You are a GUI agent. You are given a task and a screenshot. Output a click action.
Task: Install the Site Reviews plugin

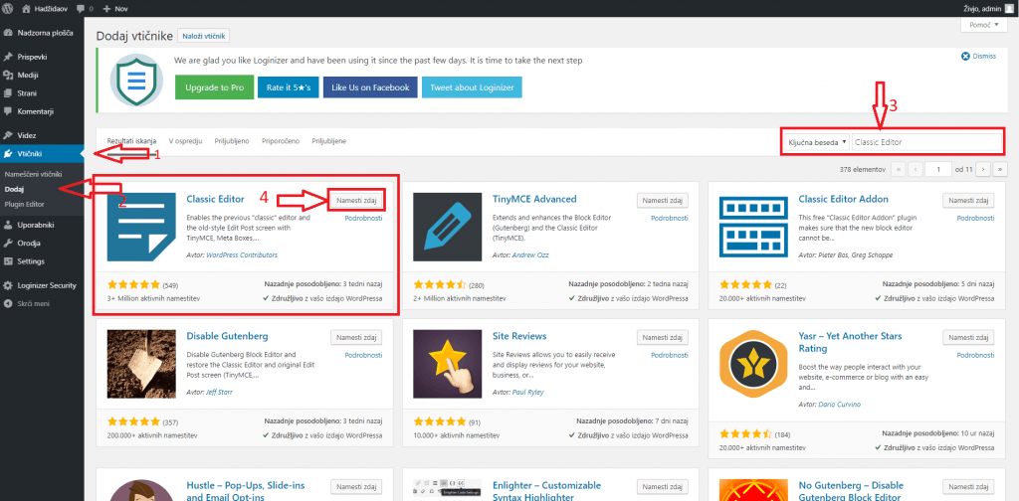coord(662,337)
